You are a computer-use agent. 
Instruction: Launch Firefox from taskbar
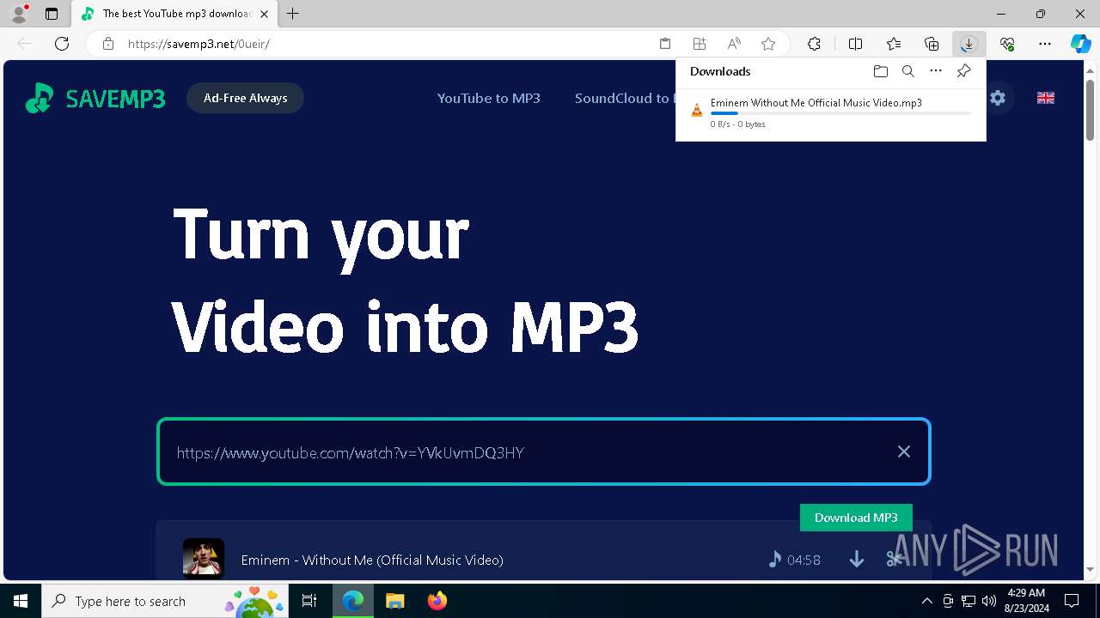pyautogui.click(x=437, y=601)
